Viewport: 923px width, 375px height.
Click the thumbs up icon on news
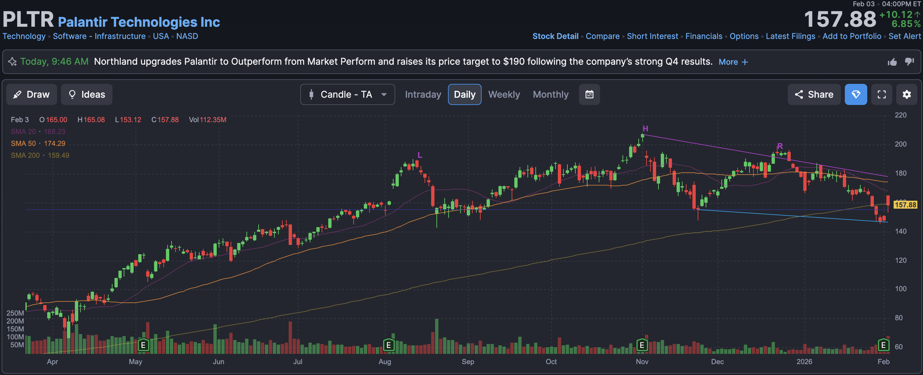tap(892, 62)
